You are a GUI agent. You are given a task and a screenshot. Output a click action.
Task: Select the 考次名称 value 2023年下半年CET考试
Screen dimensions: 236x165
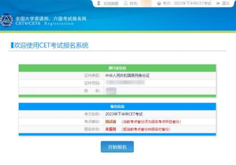click(124, 114)
